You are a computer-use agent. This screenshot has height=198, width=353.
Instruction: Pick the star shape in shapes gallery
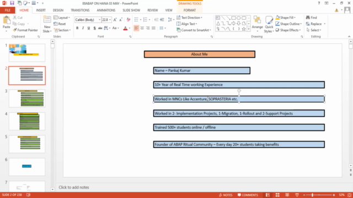[x=244, y=29]
